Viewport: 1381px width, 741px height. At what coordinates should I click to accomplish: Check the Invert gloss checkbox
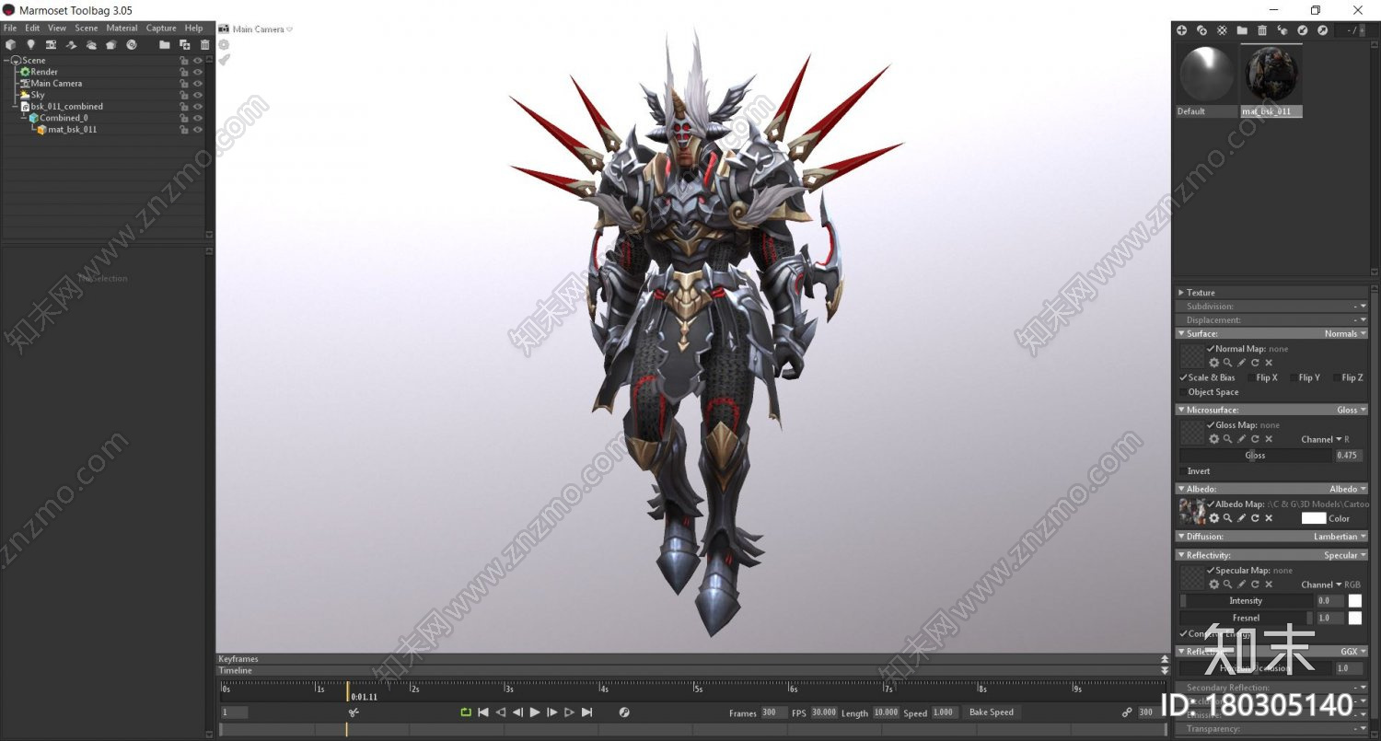[x=1183, y=471]
